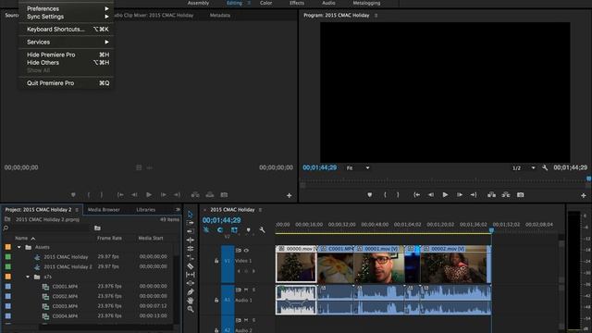Screen dimensions: 592x333
Task: Toggle Snap in the Timeline
Action: [220, 229]
